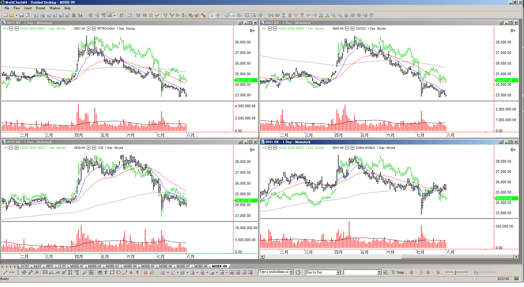
Task: Open the Format menu
Action: (x=40, y=8)
